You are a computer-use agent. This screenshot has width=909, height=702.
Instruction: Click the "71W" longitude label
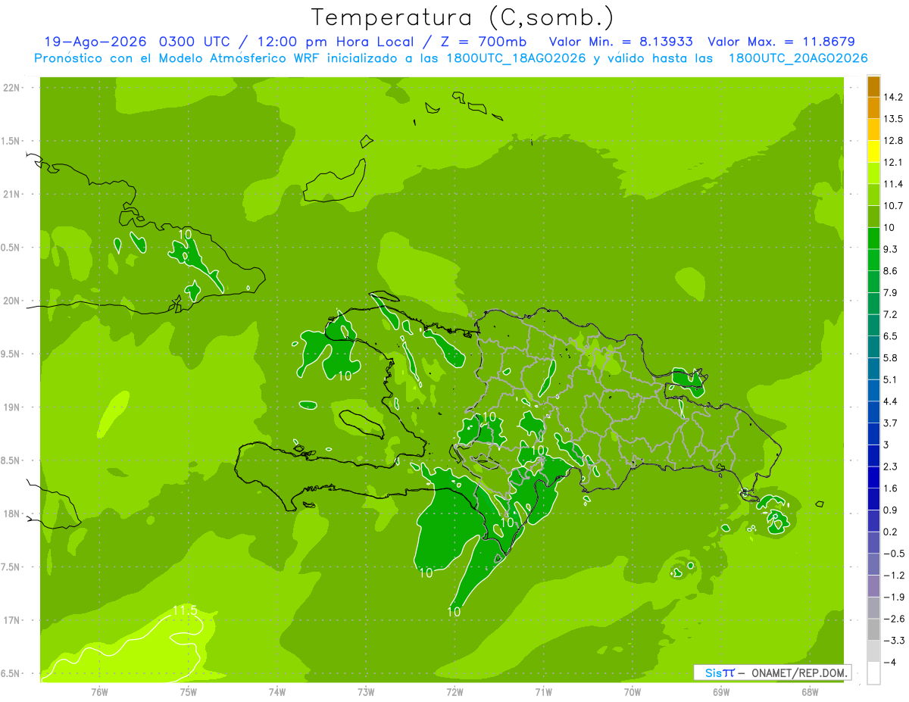tap(543, 692)
